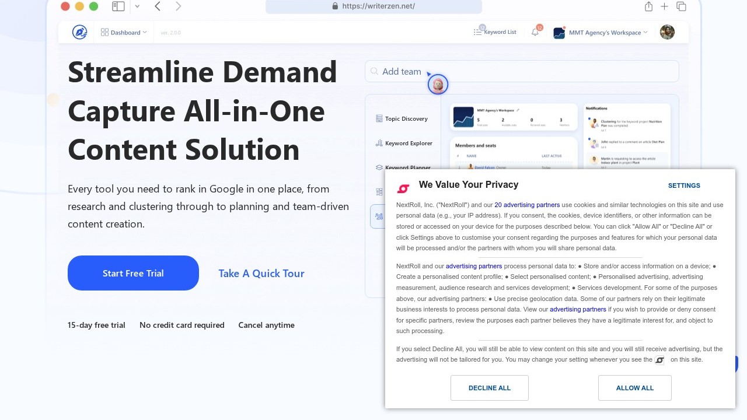Click the user profile avatar
Screen dimensions: 747x420
click(x=667, y=32)
